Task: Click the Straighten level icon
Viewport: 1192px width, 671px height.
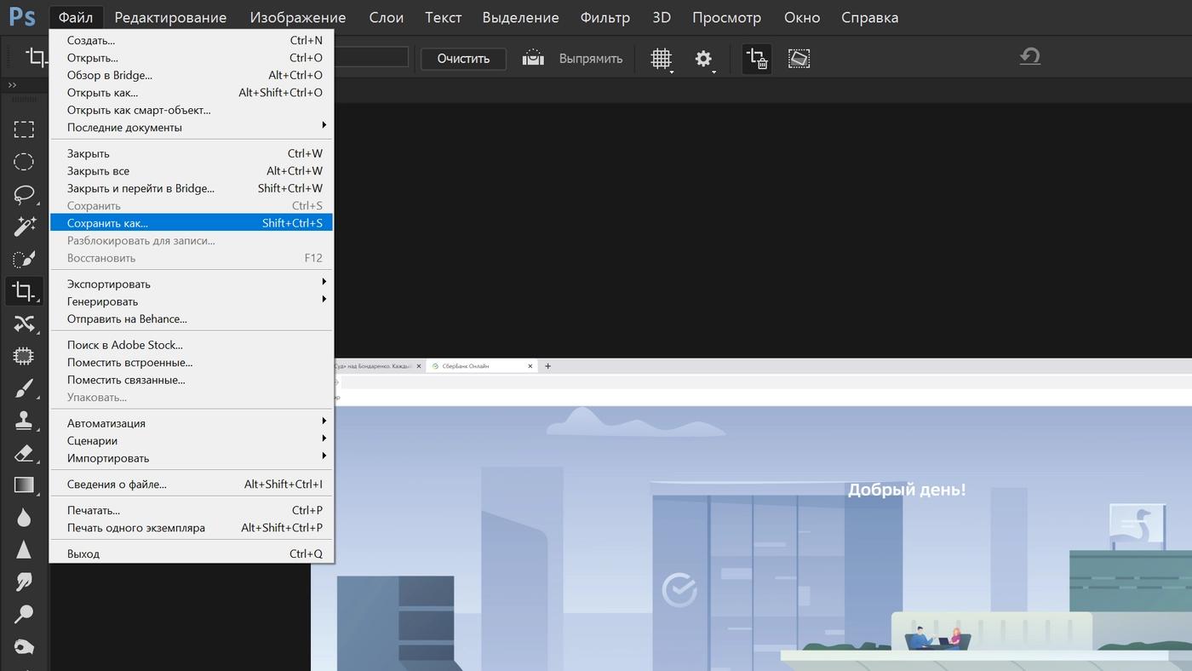Action: point(533,58)
